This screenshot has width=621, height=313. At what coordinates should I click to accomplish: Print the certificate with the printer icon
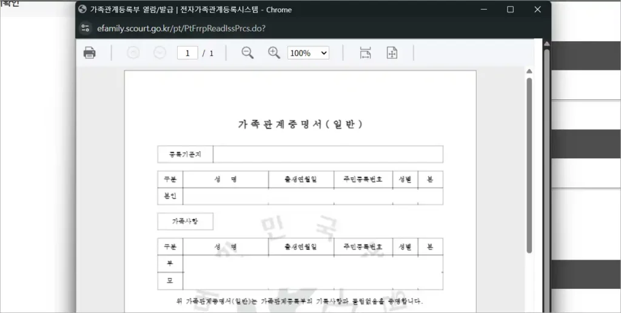tap(90, 53)
